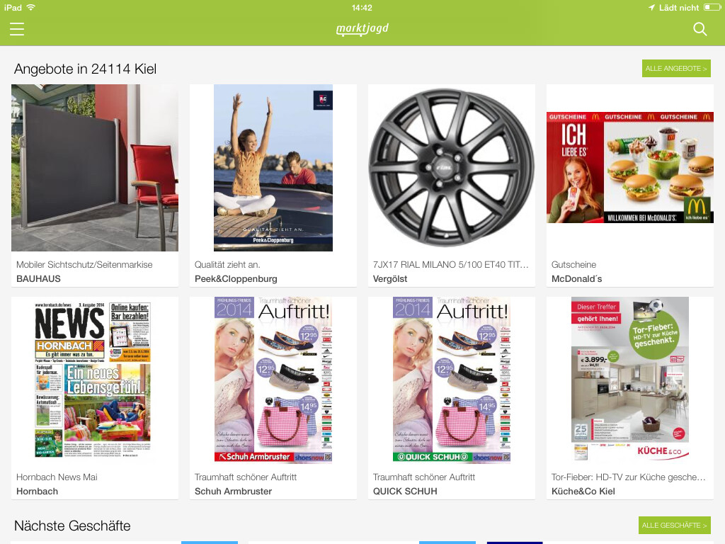Open the Schuh Armbruster brochure cover

tap(273, 380)
